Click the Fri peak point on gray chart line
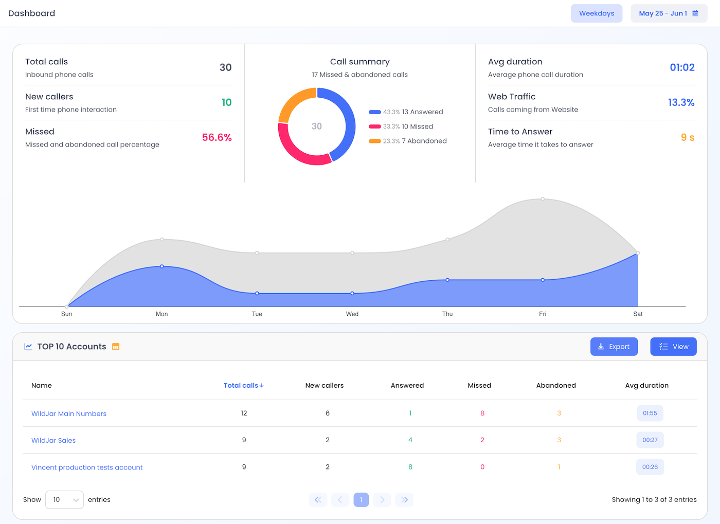The width and height of the screenshot is (720, 524). click(x=543, y=199)
